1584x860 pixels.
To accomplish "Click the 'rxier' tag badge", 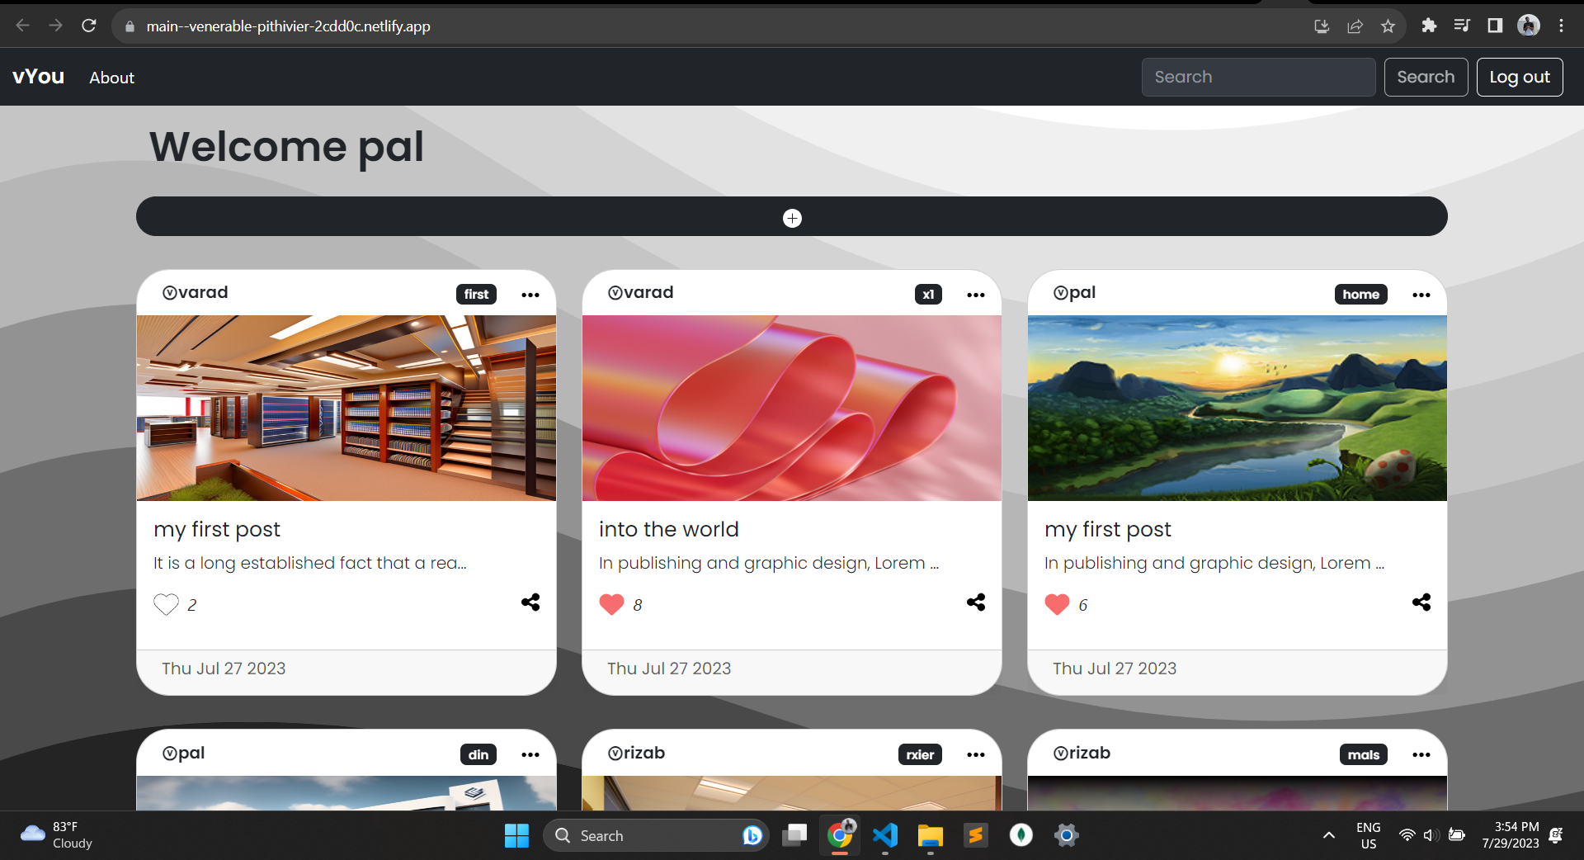I will coord(920,754).
